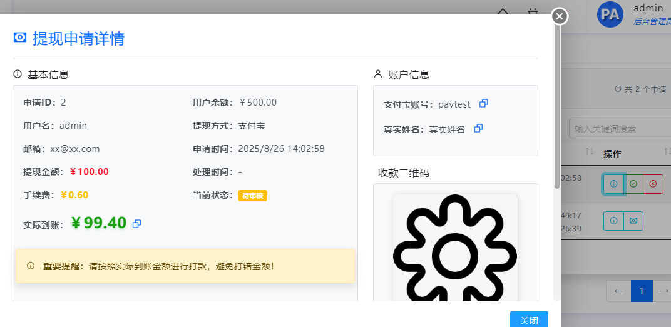View details of the second withdrawal row
This screenshot has height=327, width=671.
point(613,221)
